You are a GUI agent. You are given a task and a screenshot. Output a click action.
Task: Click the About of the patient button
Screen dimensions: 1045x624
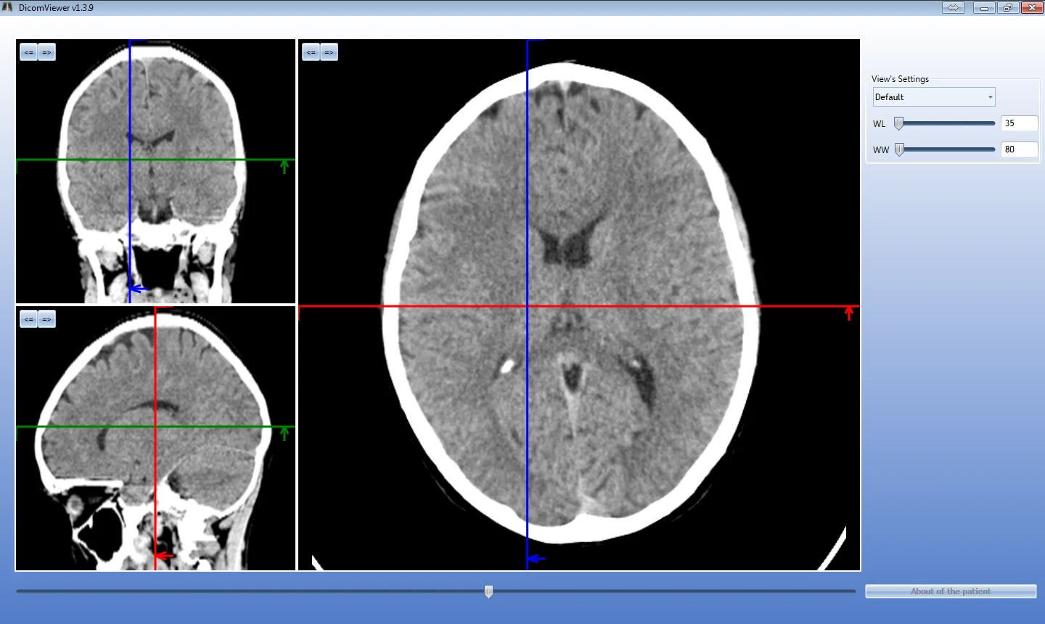[x=951, y=591]
